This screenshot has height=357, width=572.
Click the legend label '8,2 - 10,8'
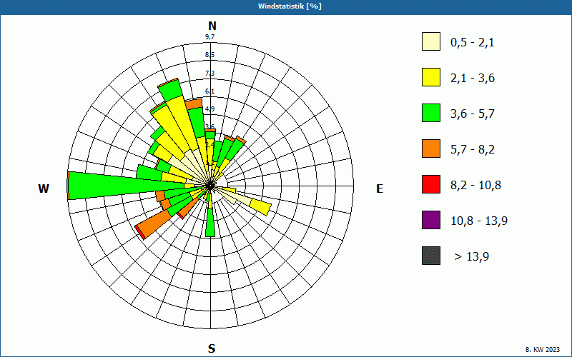pyautogui.click(x=475, y=186)
